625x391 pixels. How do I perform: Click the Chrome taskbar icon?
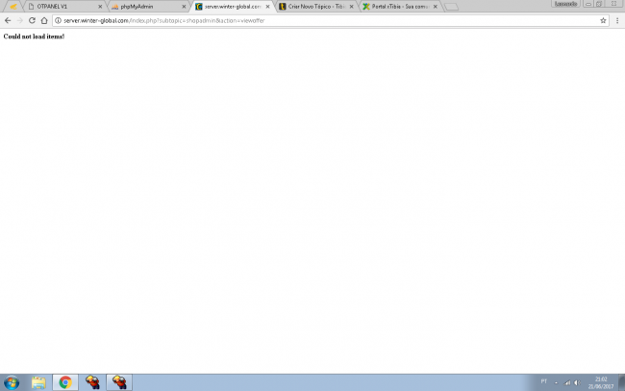[65, 382]
